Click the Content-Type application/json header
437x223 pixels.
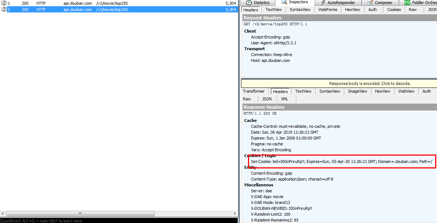click(x=292, y=179)
